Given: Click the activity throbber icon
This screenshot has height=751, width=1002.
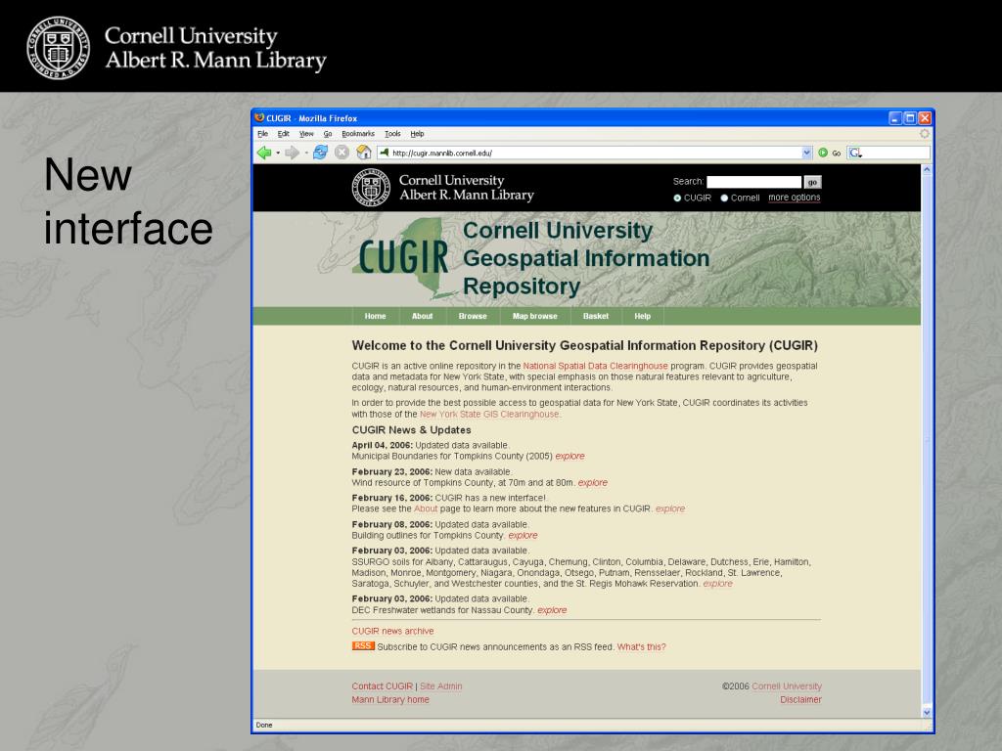Looking at the screenshot, I should [x=924, y=133].
